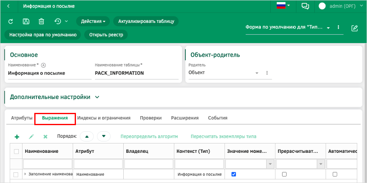Move row down with the order arrow

104,137
